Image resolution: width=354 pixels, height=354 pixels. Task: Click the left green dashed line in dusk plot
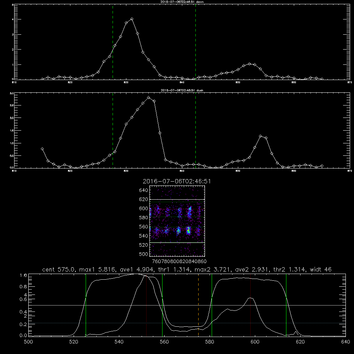pyautogui.click(x=113, y=130)
